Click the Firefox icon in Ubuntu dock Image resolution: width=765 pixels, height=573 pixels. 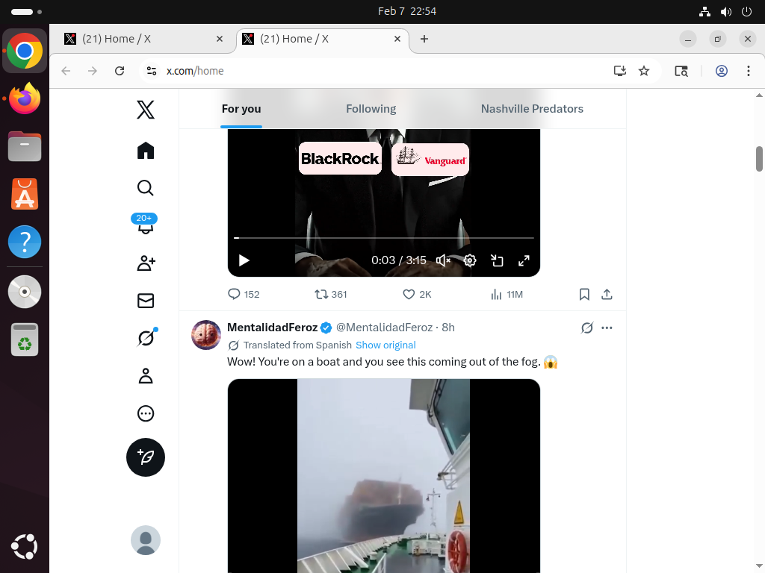(25, 98)
